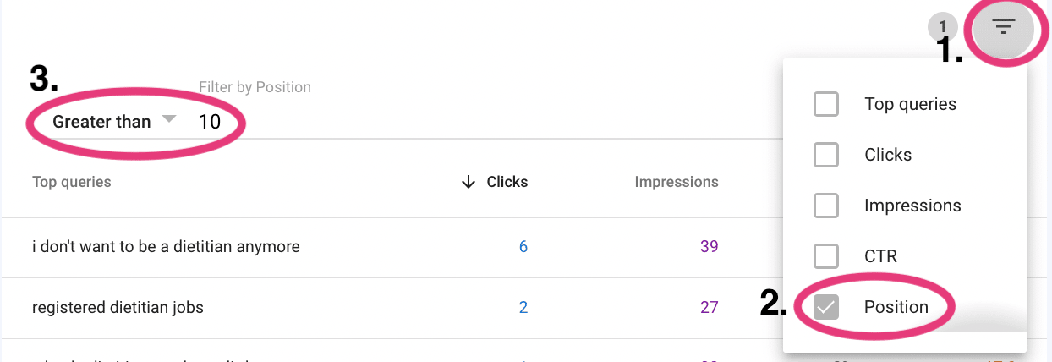Viewport: 1052px width, 362px height.
Task: Tick the Impressions filter checkbox
Action: (825, 206)
